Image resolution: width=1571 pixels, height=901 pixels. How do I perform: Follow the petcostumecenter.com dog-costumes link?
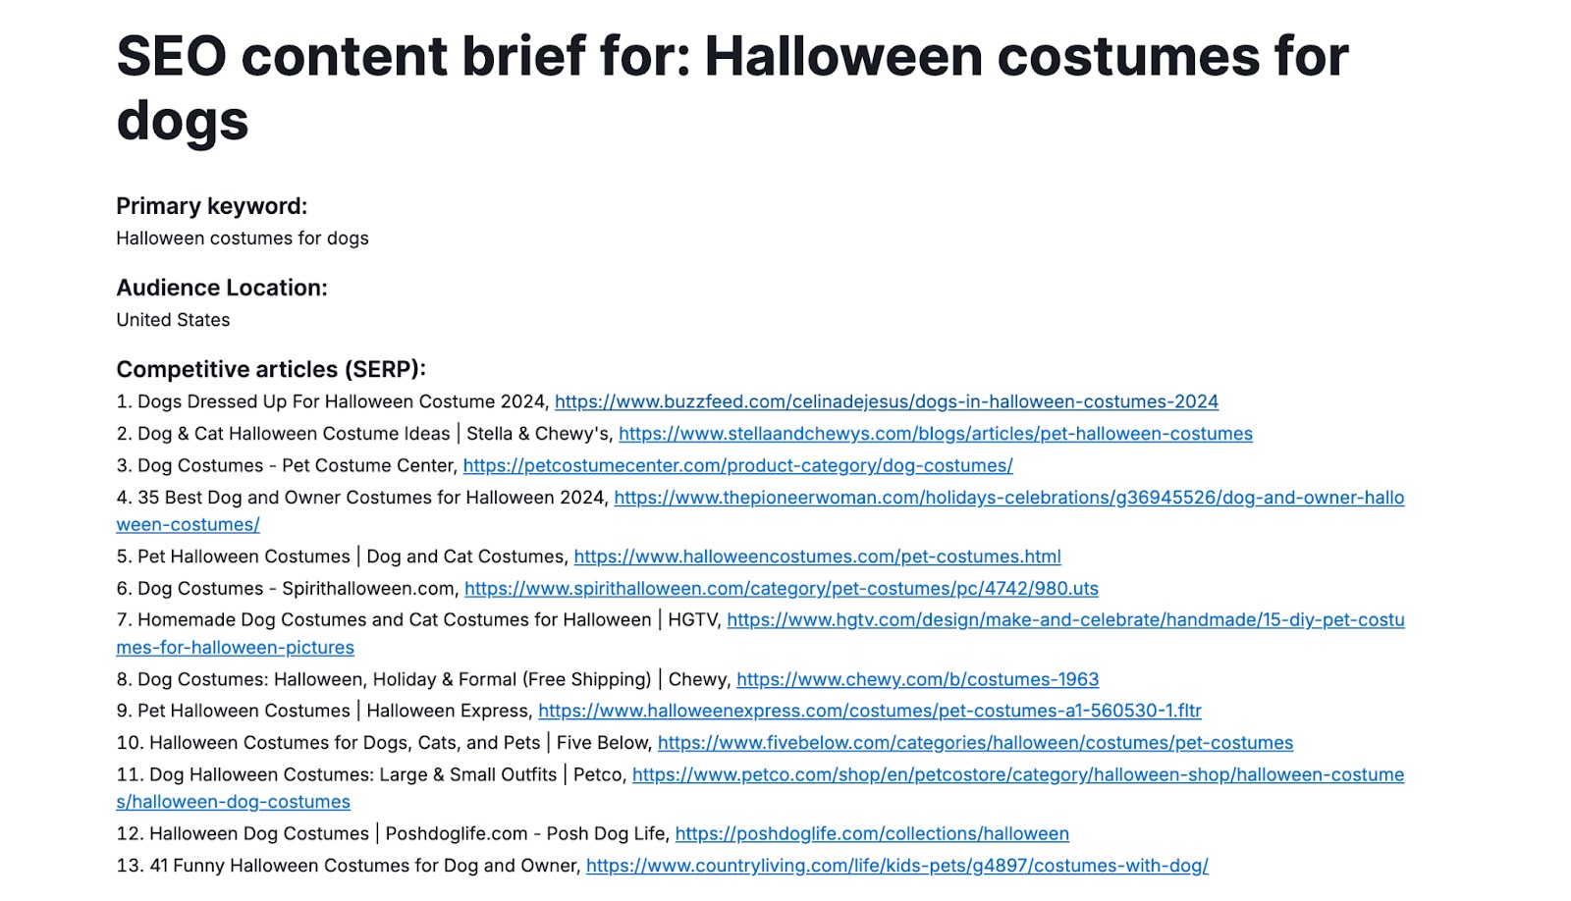coord(737,465)
